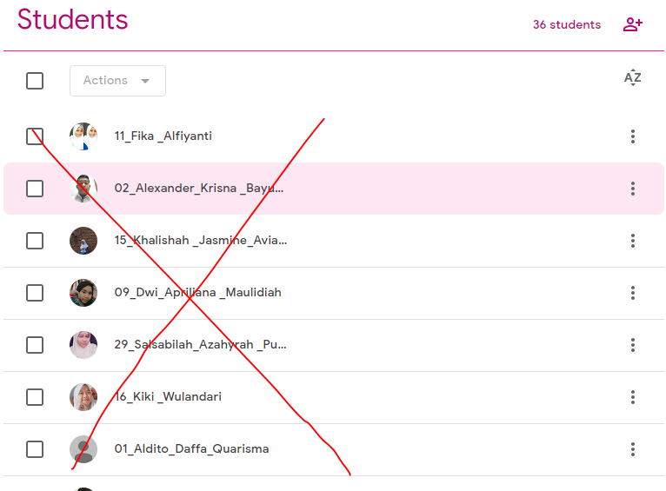Click the Students section heading
Image resolution: width=666 pixels, height=491 pixels.
point(73,19)
